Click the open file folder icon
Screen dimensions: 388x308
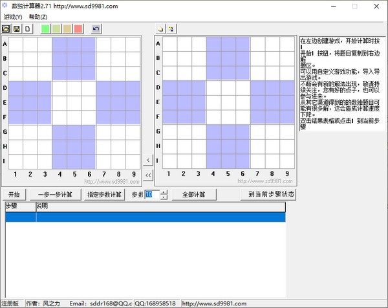click(x=6, y=29)
